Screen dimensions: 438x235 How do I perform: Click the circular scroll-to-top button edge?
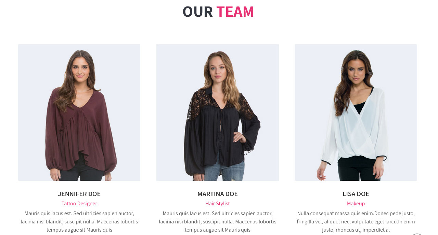417,234
